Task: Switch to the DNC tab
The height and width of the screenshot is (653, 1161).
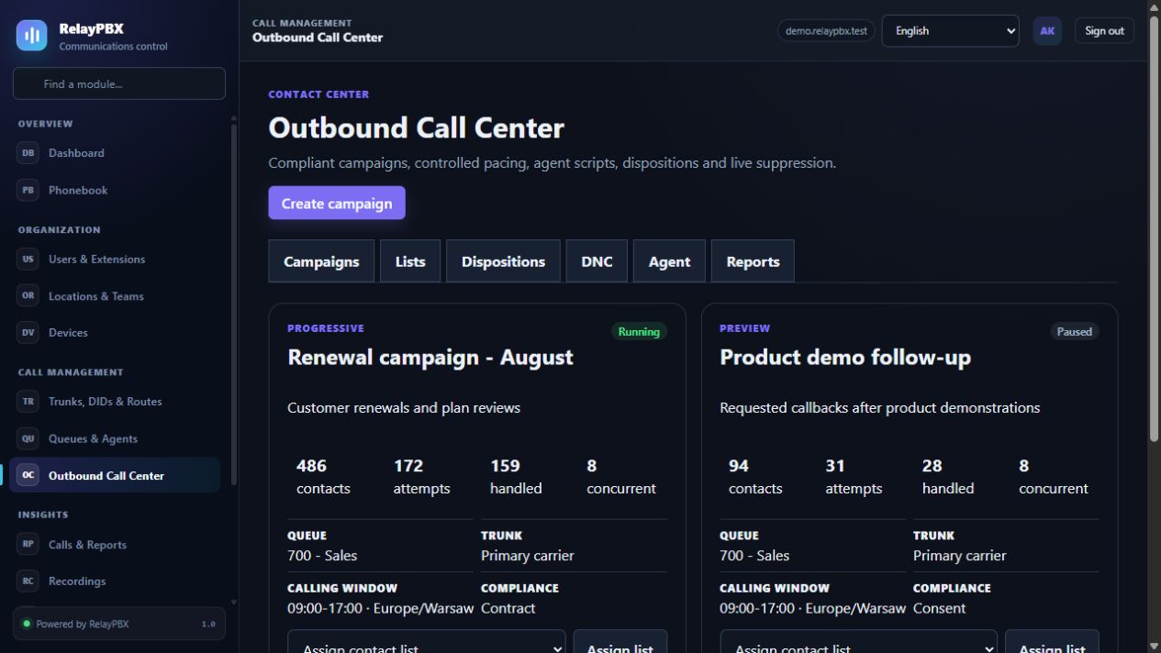Action: (x=597, y=261)
